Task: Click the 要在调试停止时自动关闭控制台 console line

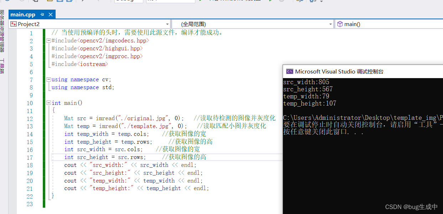Action: click(363, 125)
